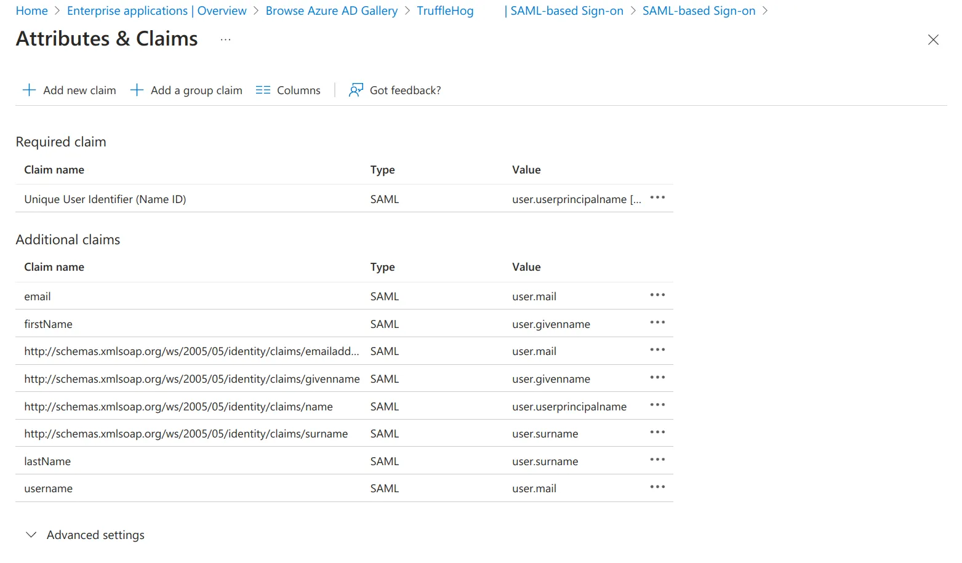
Task: Open the identity/claims/name claim
Action: 178,407
